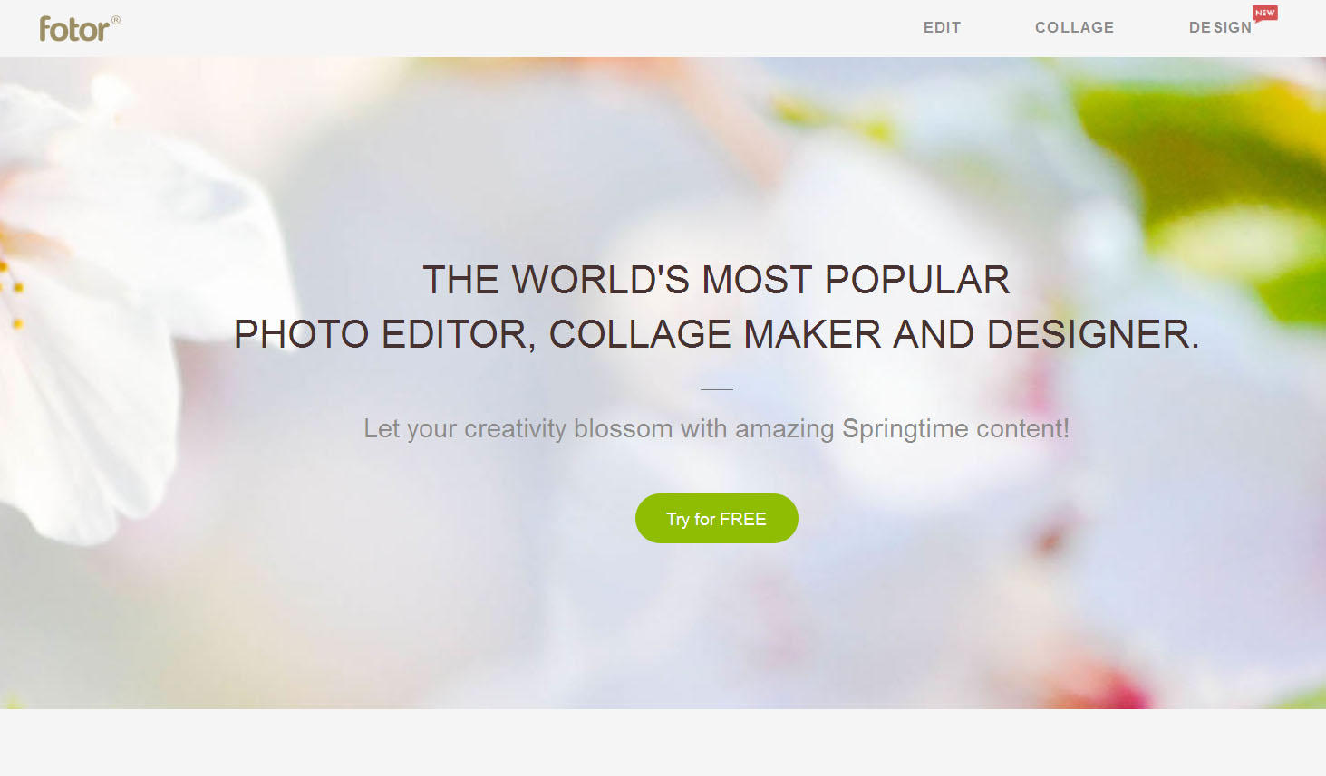
Task: Click the empty gray area below the banner
Action: [663, 742]
